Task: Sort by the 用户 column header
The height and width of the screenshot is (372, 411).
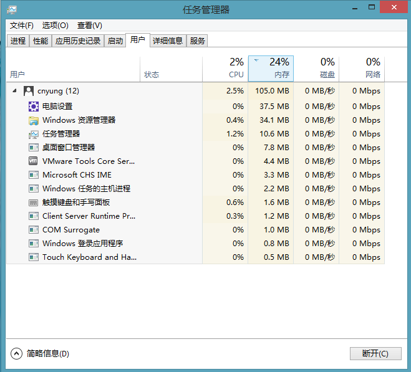Action: (x=73, y=69)
